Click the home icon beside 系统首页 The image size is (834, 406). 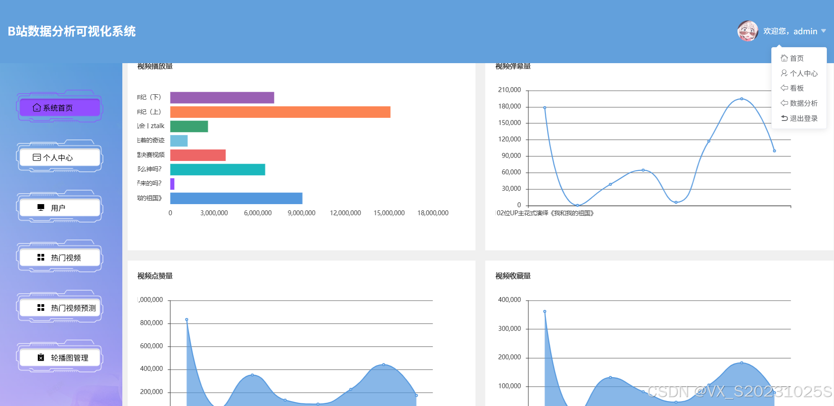(x=37, y=108)
